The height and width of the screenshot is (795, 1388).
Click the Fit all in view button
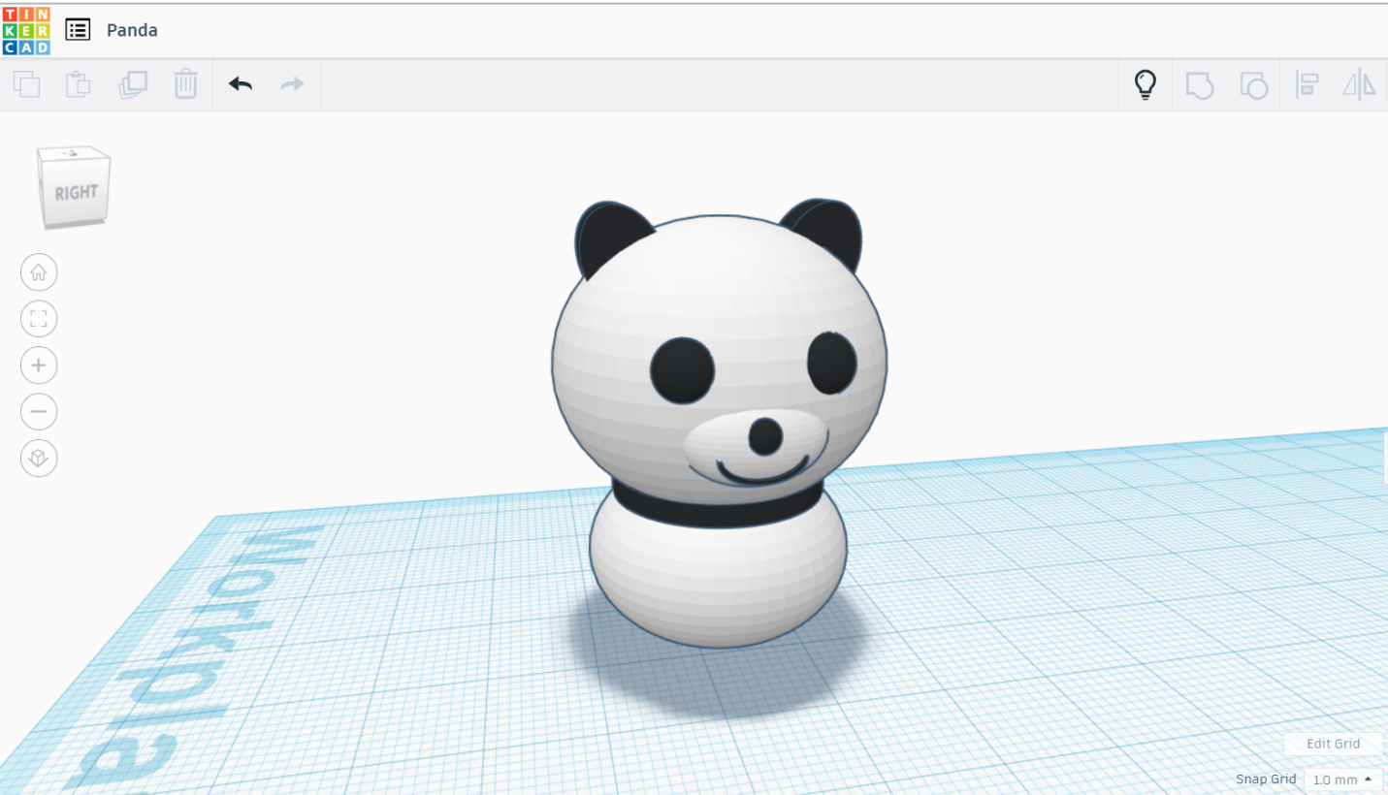tap(39, 319)
